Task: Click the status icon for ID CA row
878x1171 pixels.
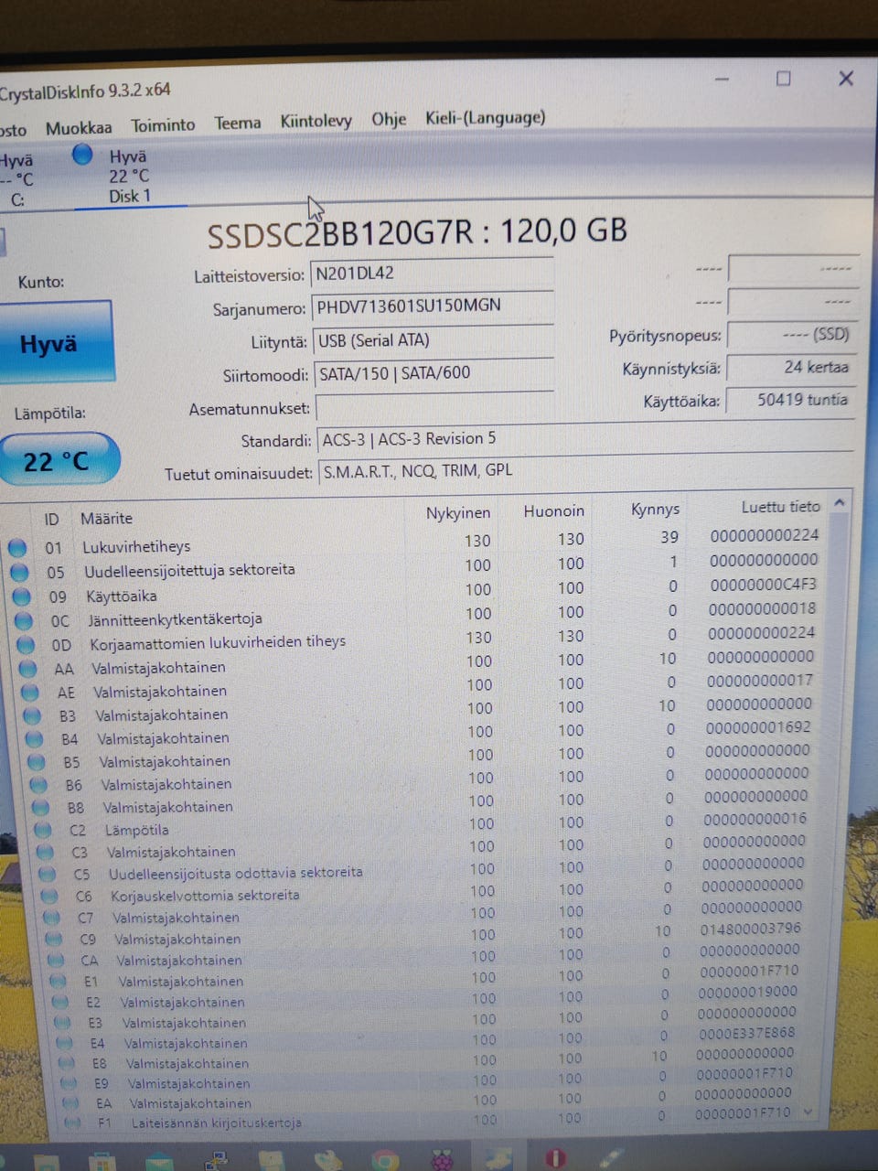Action: coord(57,960)
